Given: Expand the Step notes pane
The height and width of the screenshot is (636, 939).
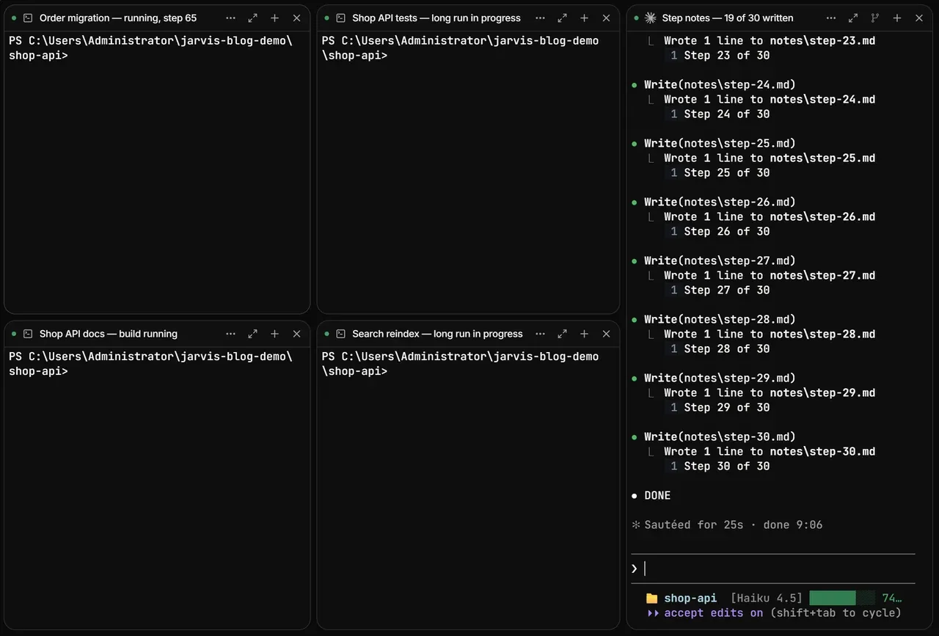Looking at the screenshot, I should (x=852, y=18).
